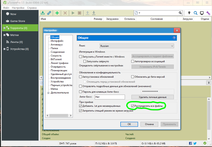
Task: Select Устройства (0) in the sidebar
Action: (20, 49)
